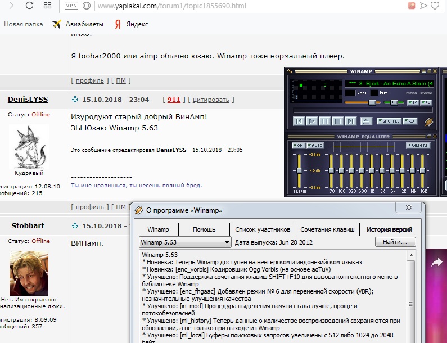447x343 pixels.
Task: Open the Winamp 5.63 version dropdown
Action: (185, 242)
